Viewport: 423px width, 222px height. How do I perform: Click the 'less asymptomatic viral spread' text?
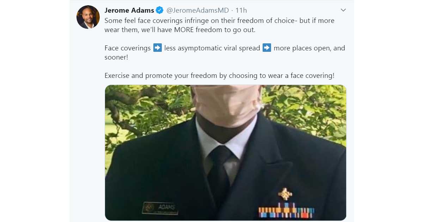212,48
